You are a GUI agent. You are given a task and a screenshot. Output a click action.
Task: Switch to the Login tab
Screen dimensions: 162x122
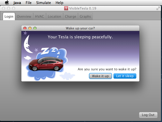[9, 16]
